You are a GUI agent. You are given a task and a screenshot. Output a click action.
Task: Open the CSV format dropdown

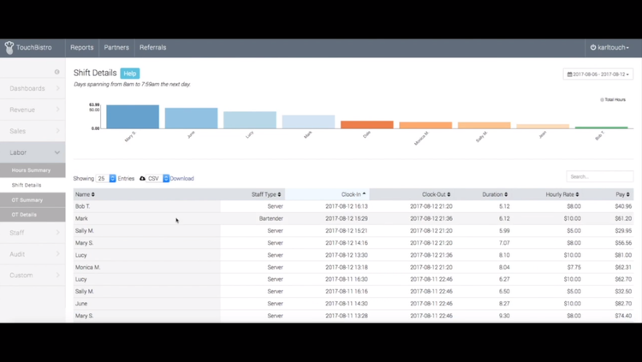pos(158,179)
